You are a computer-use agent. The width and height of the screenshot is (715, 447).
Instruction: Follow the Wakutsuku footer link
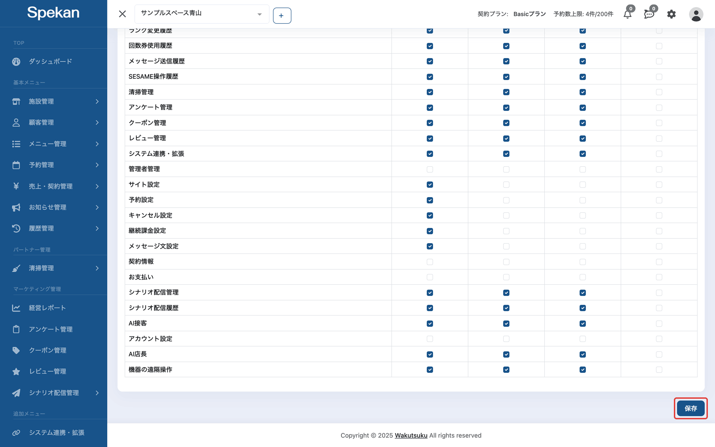tap(411, 435)
